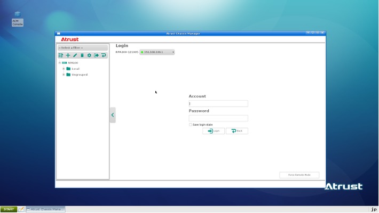Click the list/sort icon in sidebar toolbar
379x213 pixels.
(x=60, y=55)
